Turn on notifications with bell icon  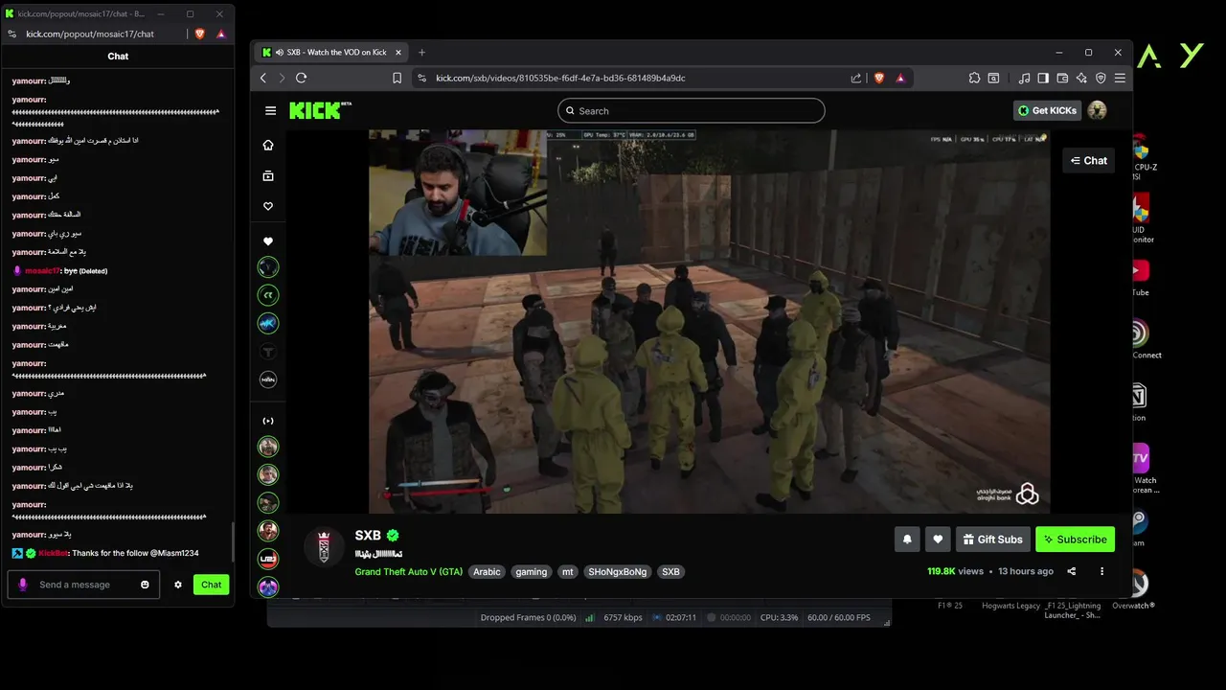tap(907, 540)
